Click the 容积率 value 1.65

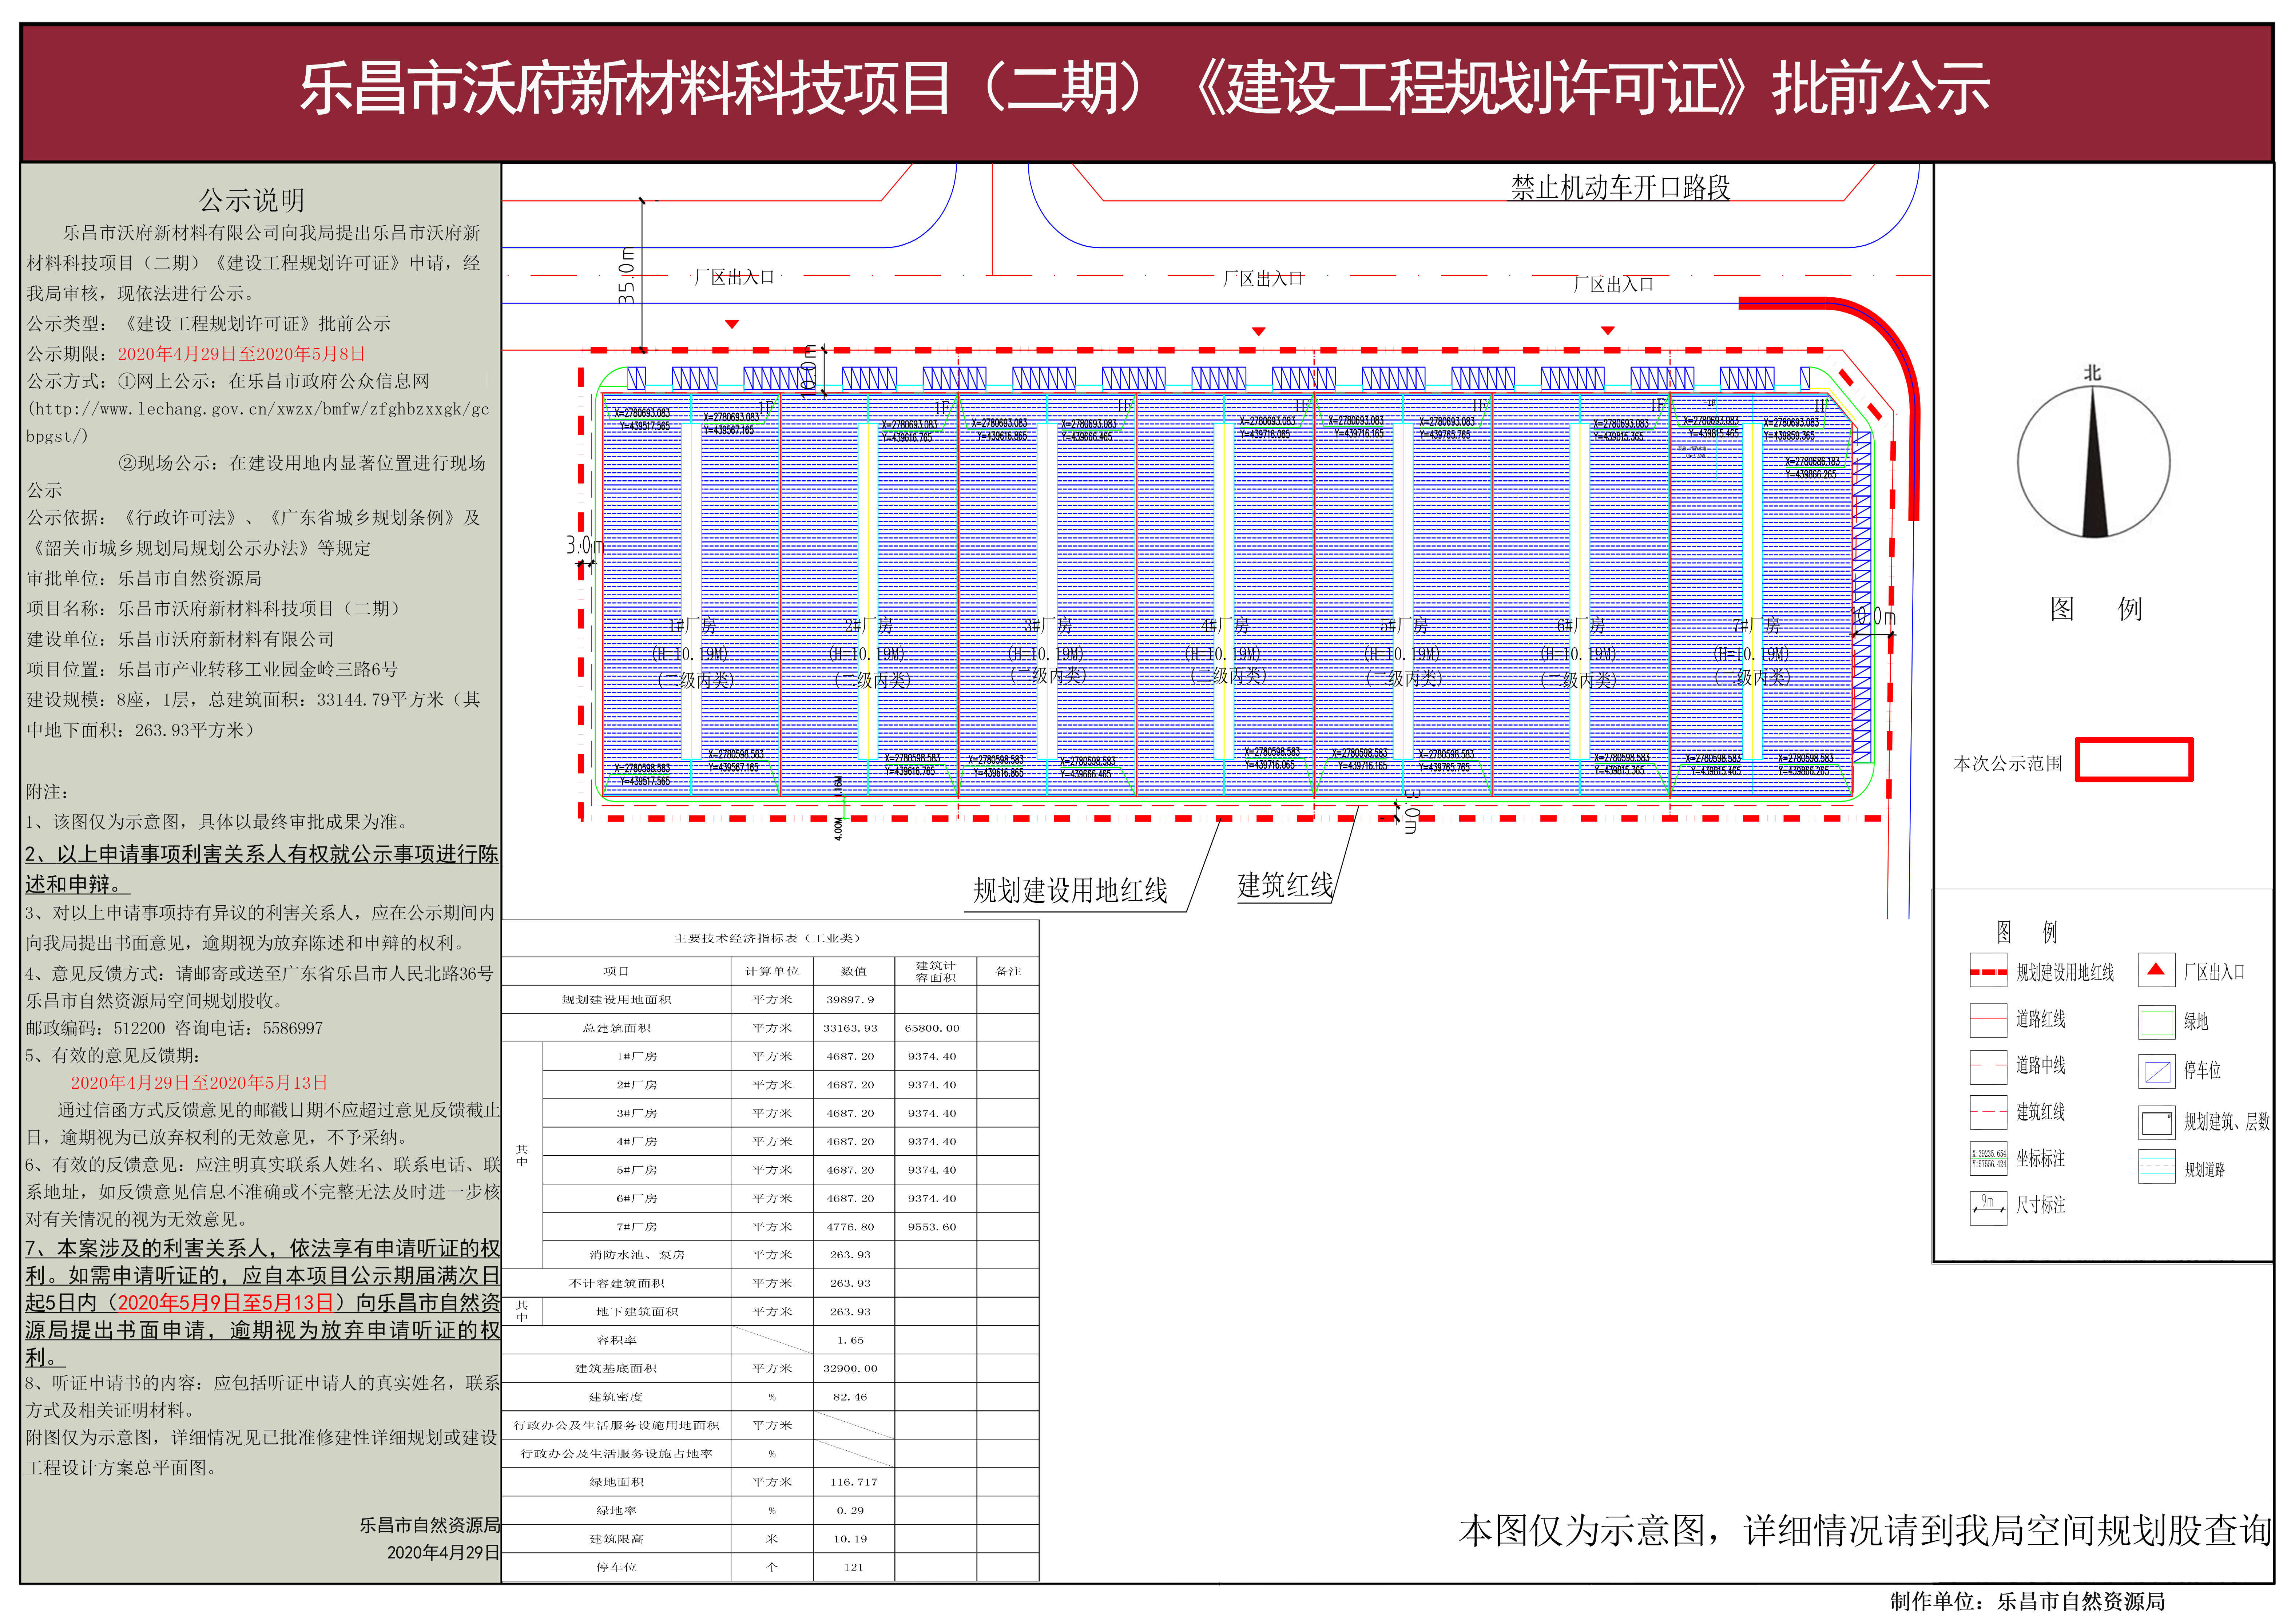[x=850, y=1340]
